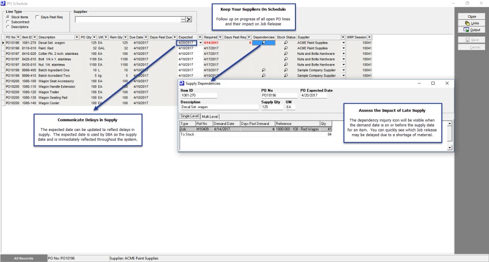Open the Expected column filter dropdown
Screen dimensions: 489x262
pos(200,37)
